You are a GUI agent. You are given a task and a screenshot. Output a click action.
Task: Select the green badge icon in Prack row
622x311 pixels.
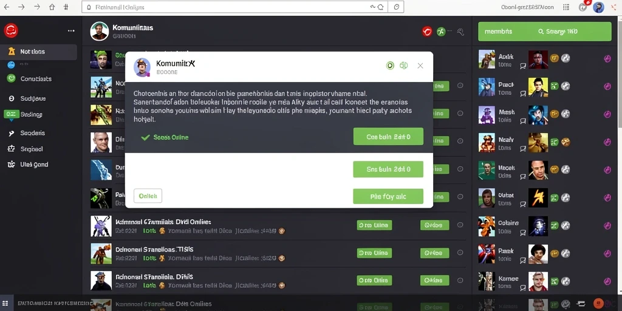point(555,86)
